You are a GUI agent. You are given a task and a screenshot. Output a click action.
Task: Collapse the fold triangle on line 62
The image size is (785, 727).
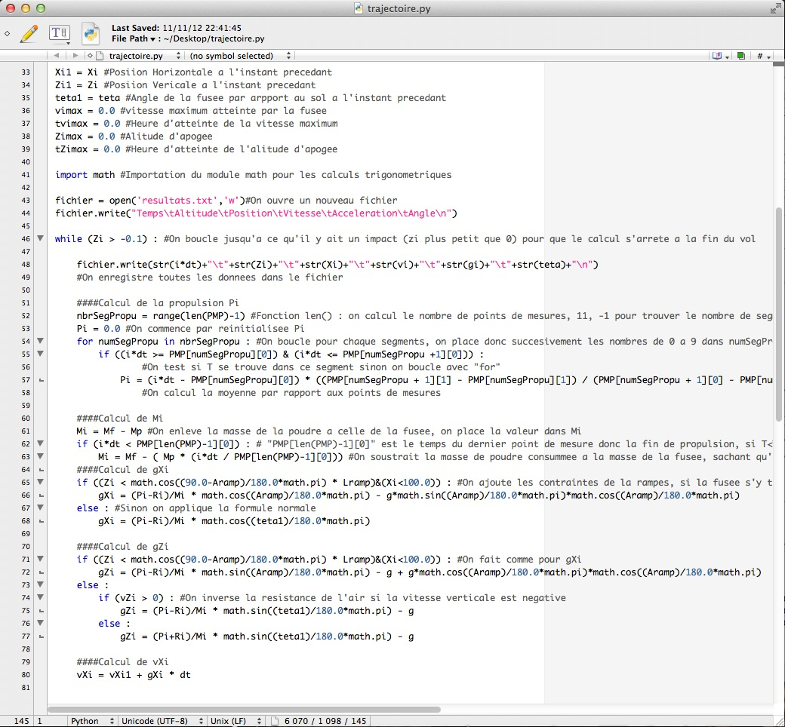41,443
